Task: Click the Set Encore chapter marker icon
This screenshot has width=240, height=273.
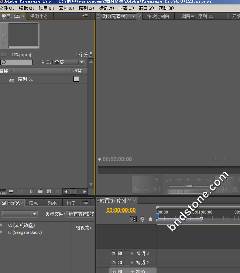Action: tap(142, 219)
